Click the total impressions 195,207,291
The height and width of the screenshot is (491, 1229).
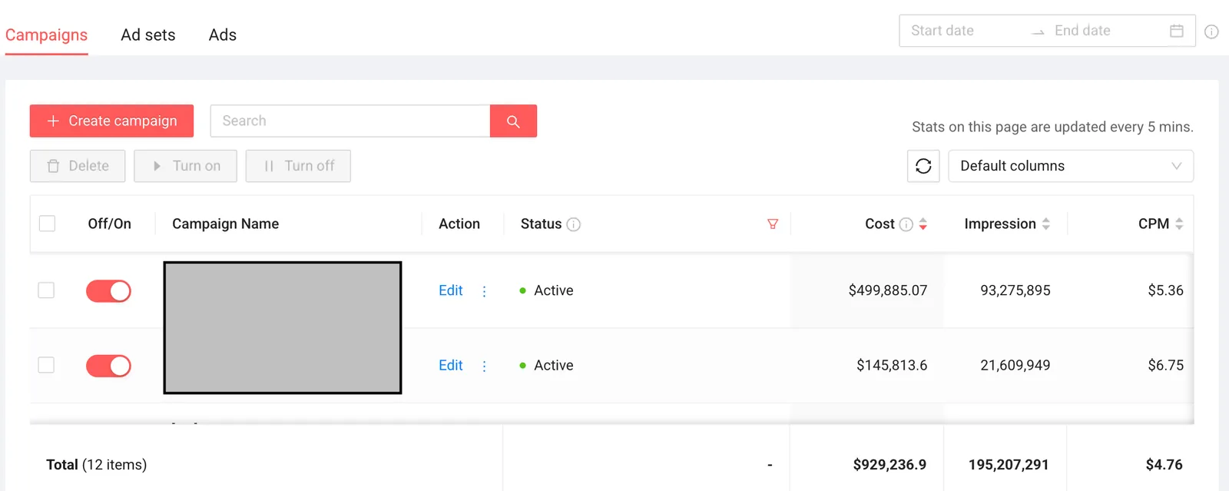point(1009,465)
